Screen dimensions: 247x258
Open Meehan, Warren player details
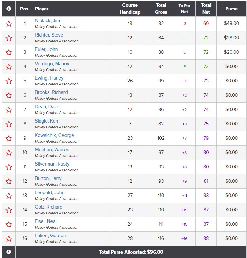(52, 150)
